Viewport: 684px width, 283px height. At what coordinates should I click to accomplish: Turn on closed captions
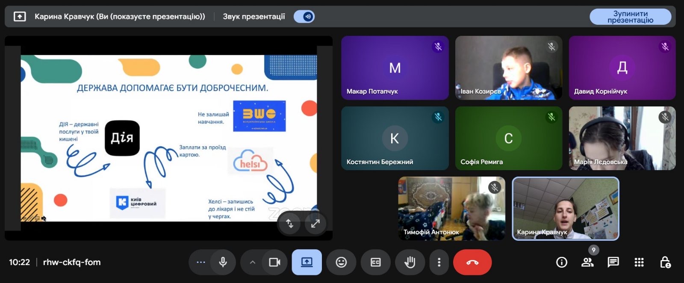[x=375, y=262]
